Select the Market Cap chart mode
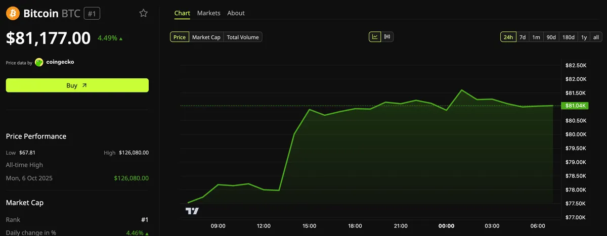The height and width of the screenshot is (236, 607). point(206,37)
